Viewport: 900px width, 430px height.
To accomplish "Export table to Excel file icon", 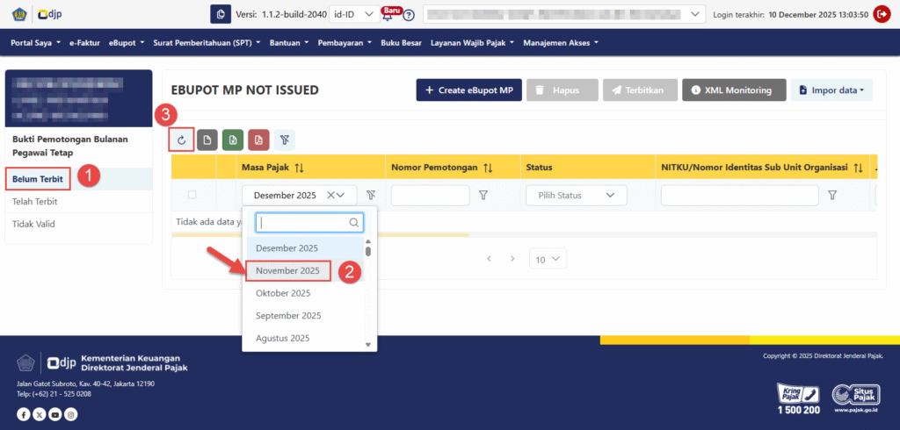I will tap(233, 140).
